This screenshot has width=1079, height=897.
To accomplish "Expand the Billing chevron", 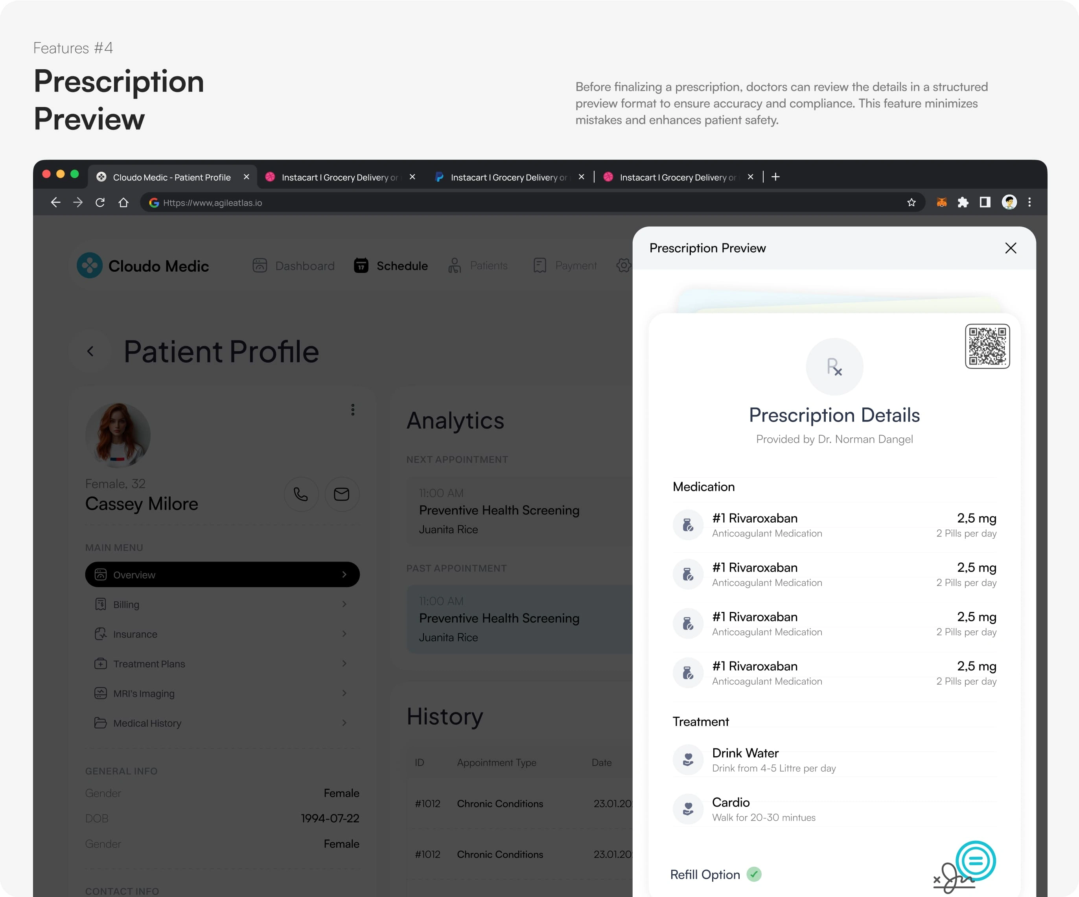I will pyautogui.click(x=344, y=604).
